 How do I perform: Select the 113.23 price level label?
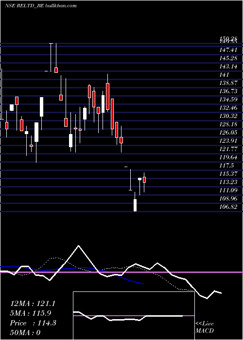click(228, 182)
